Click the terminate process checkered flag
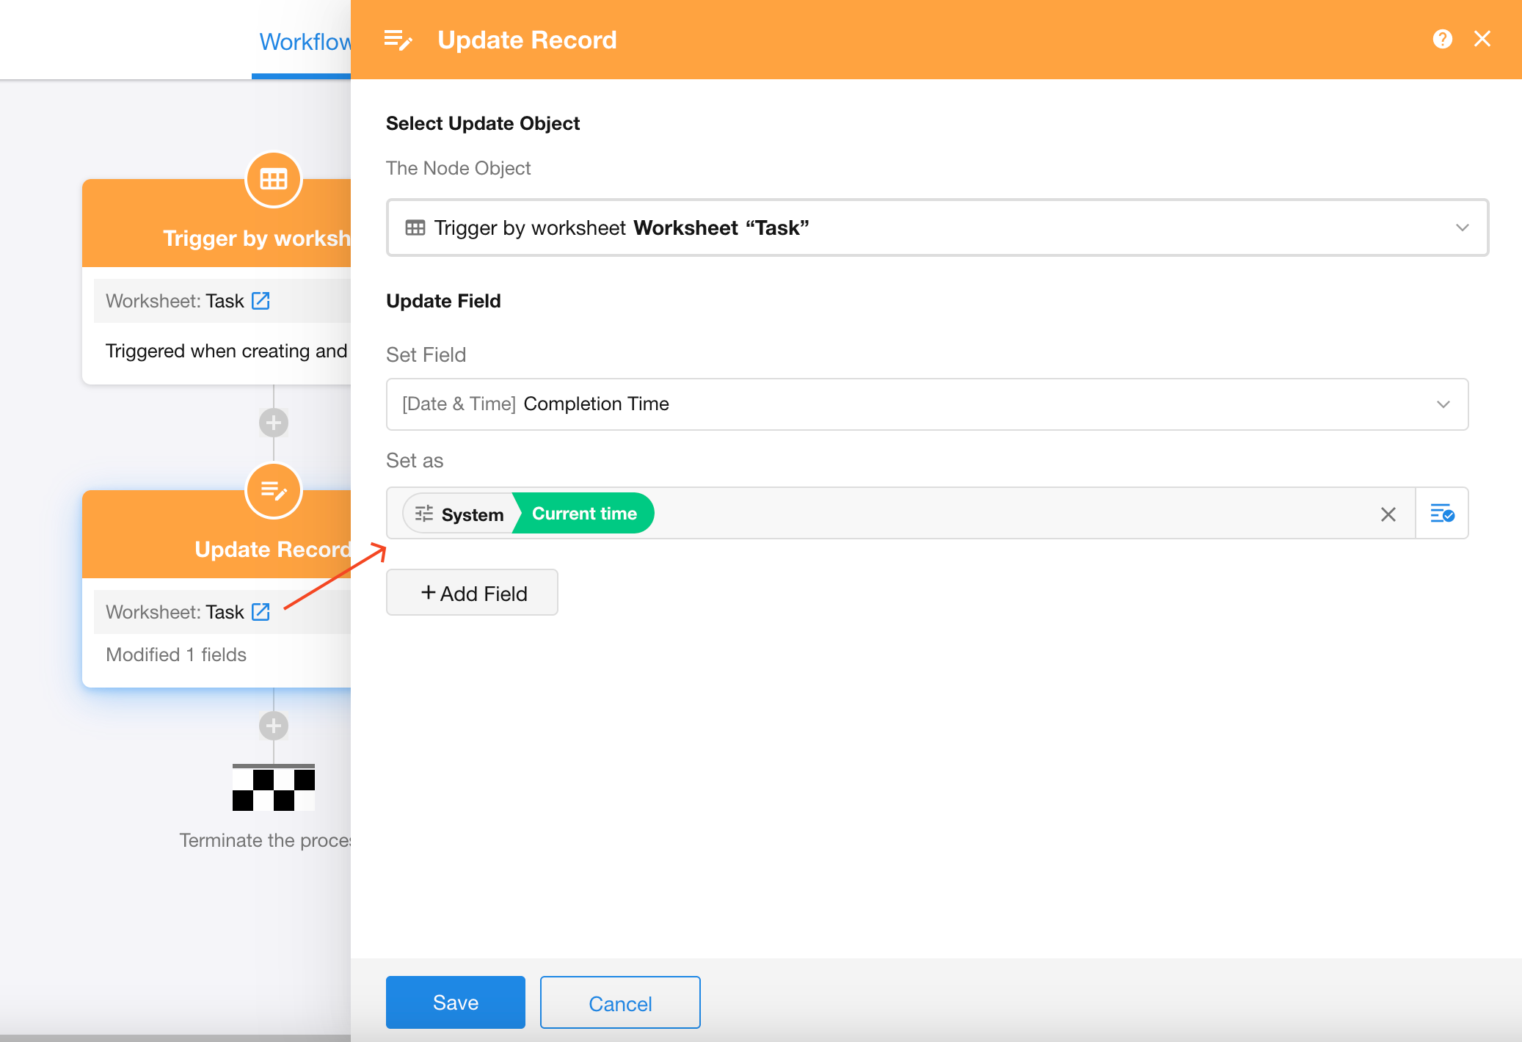Screen dimensions: 1522x1042 point(274,788)
